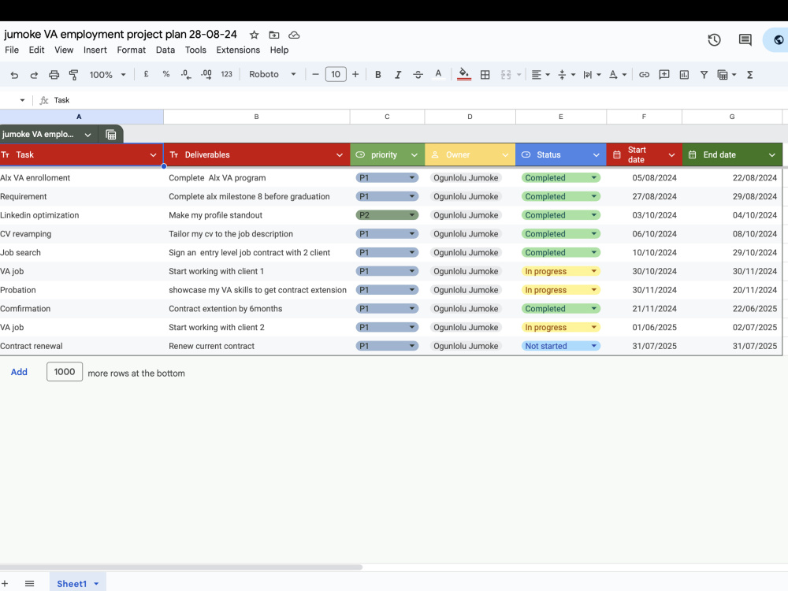This screenshot has width=788, height=591.
Task: Click the insert chart icon
Action: pyautogui.click(x=684, y=75)
